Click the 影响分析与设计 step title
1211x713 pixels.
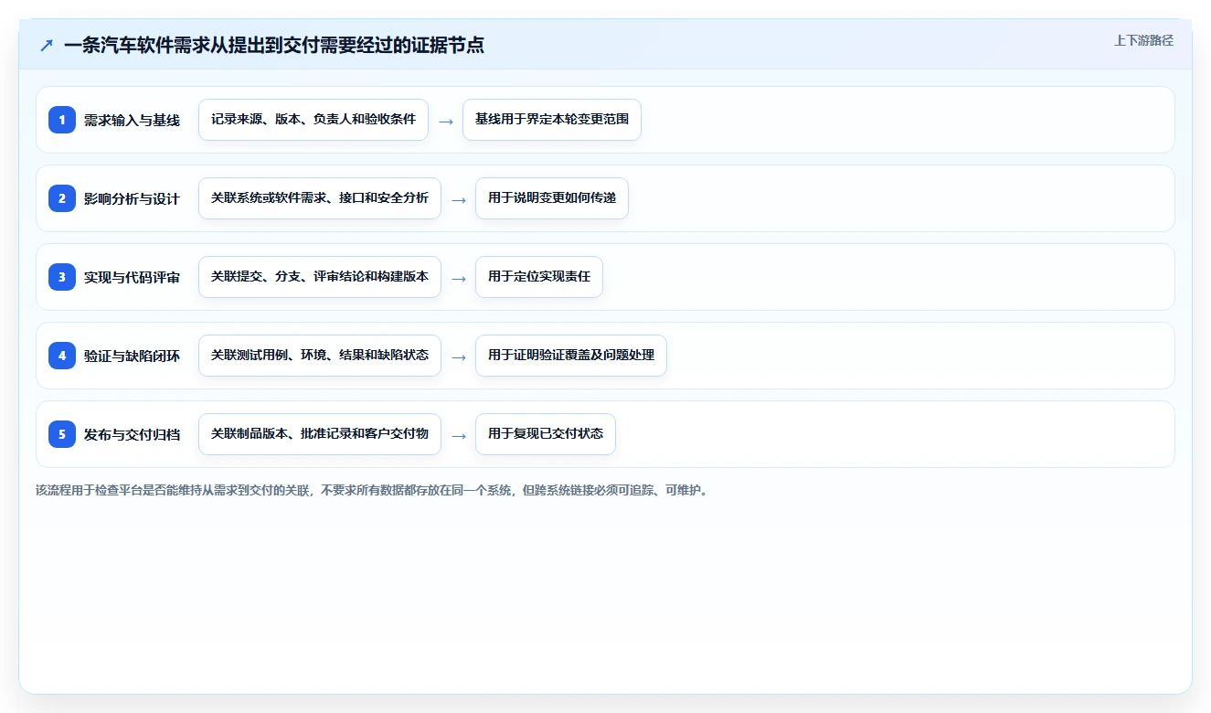pyautogui.click(x=132, y=198)
